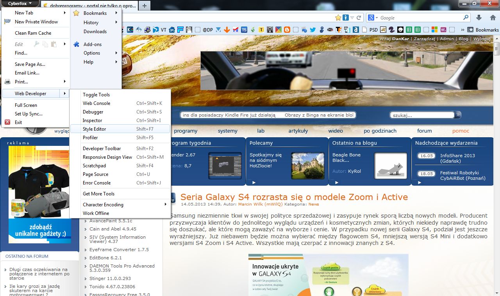
Task: Click the Paste icon in the Edit row
Action: pos(54,44)
